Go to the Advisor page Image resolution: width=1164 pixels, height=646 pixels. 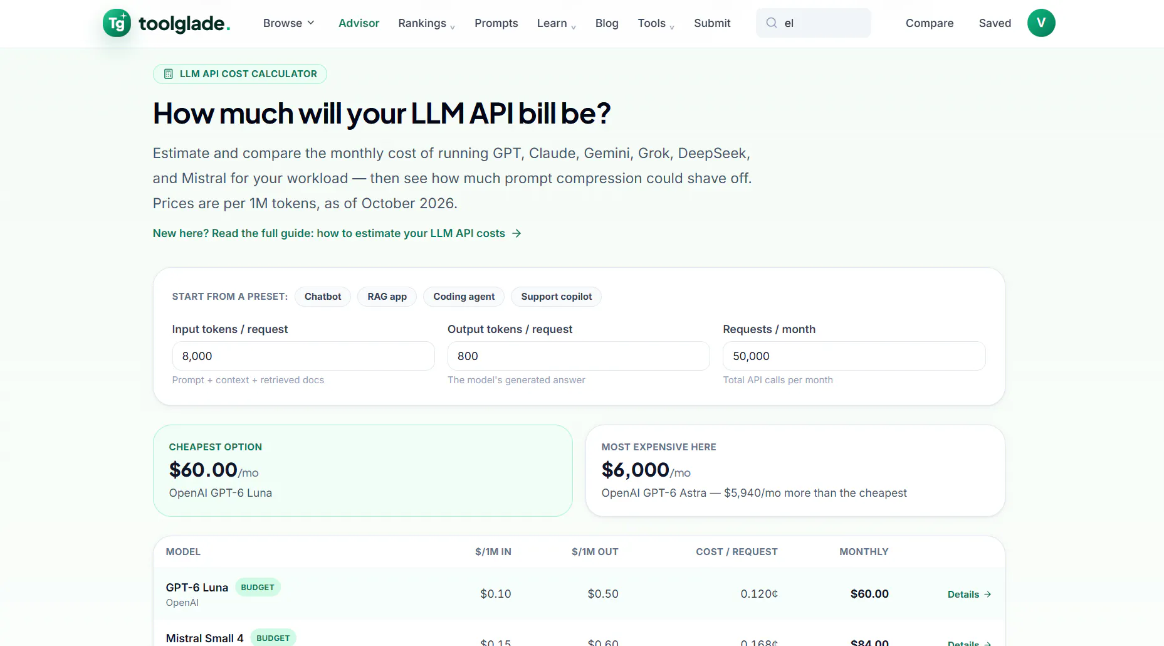click(359, 23)
